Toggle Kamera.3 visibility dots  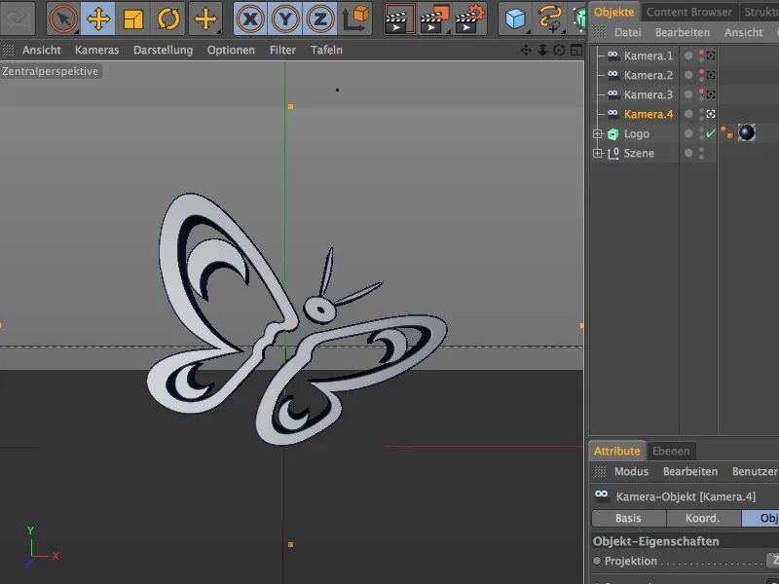(701, 94)
